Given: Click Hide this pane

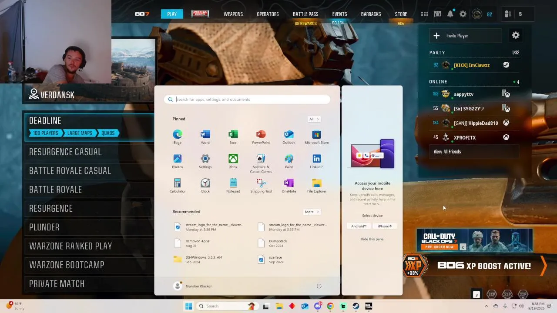Looking at the screenshot, I should pyautogui.click(x=372, y=239).
